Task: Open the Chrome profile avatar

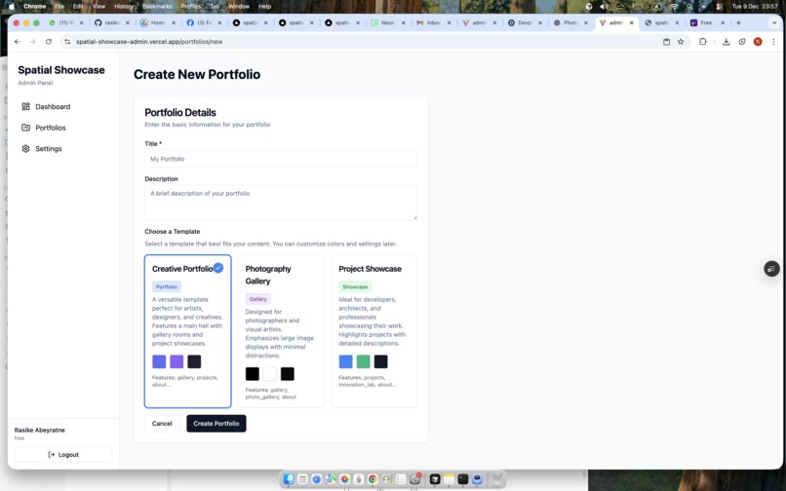Action: coord(758,42)
